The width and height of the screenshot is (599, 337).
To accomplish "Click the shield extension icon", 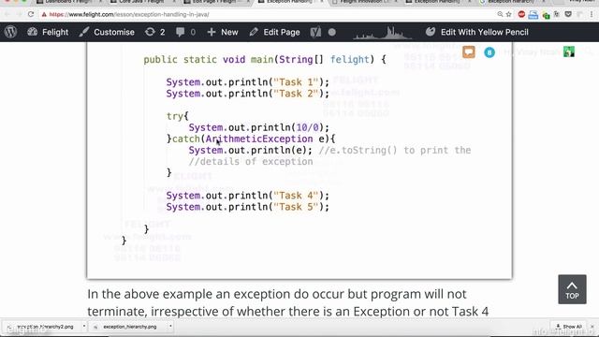I will click(x=568, y=15).
